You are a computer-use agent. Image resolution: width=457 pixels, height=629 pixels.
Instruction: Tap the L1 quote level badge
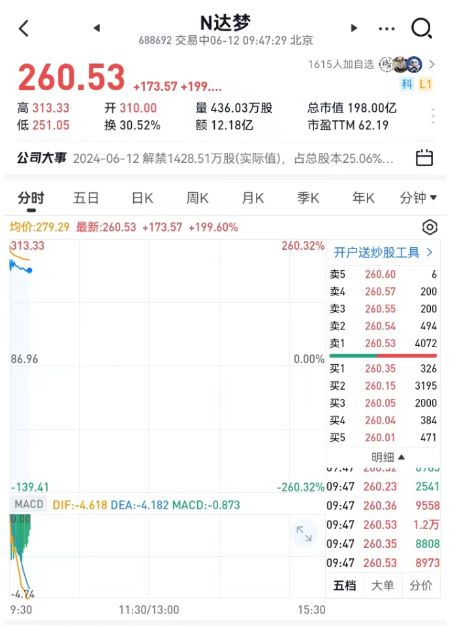[426, 84]
